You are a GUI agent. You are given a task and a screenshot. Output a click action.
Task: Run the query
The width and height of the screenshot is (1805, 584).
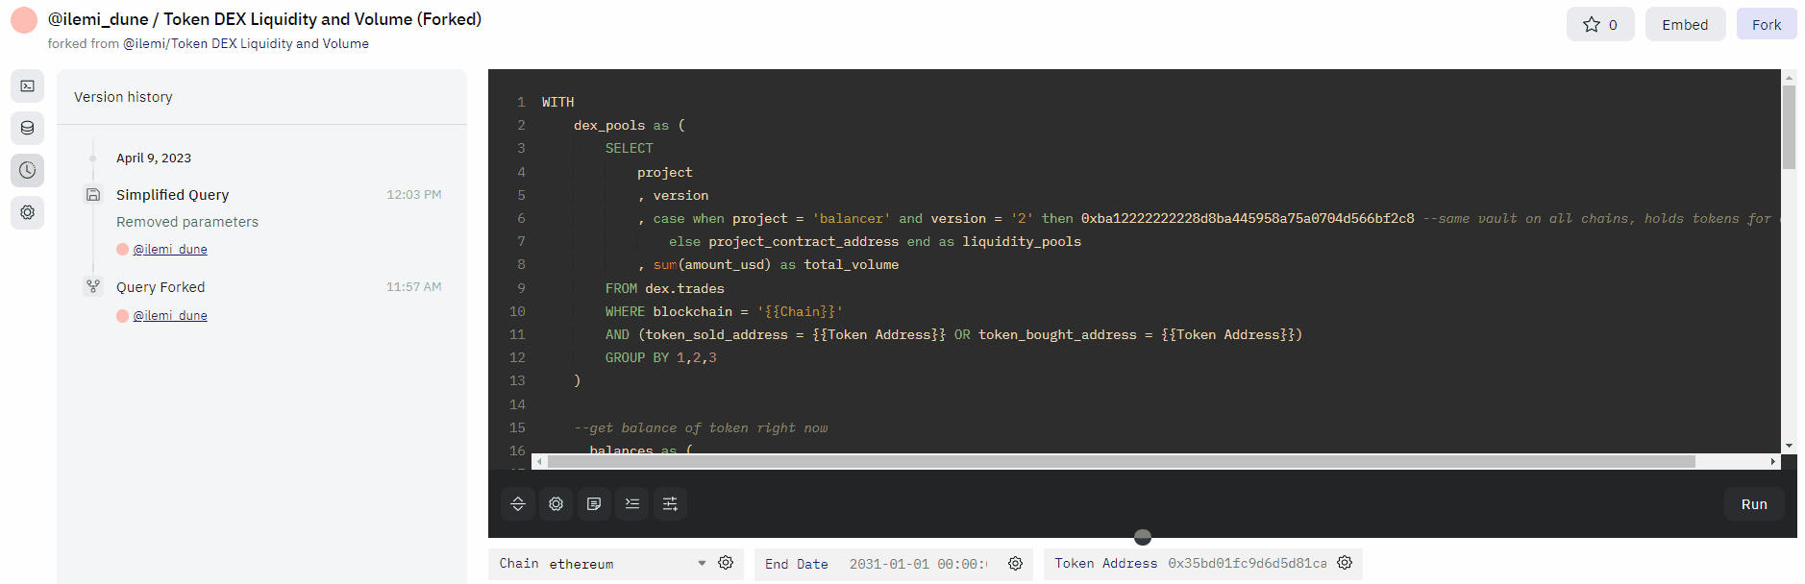pyautogui.click(x=1754, y=503)
